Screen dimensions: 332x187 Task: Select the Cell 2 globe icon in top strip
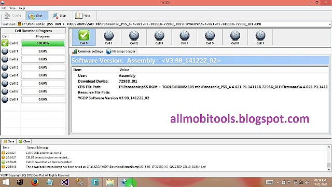134,35
